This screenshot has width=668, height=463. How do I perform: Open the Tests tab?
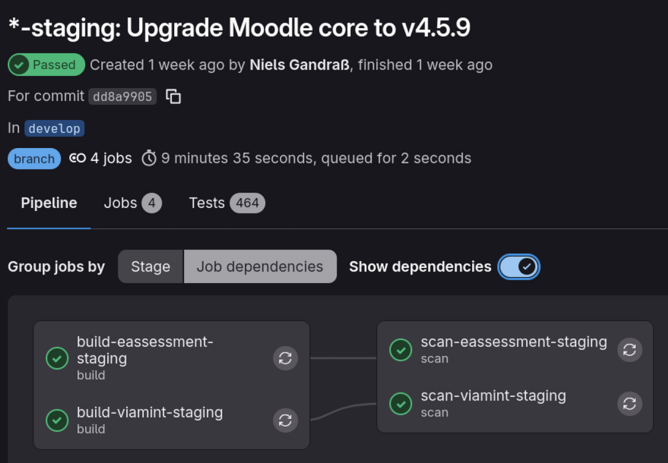[226, 203]
